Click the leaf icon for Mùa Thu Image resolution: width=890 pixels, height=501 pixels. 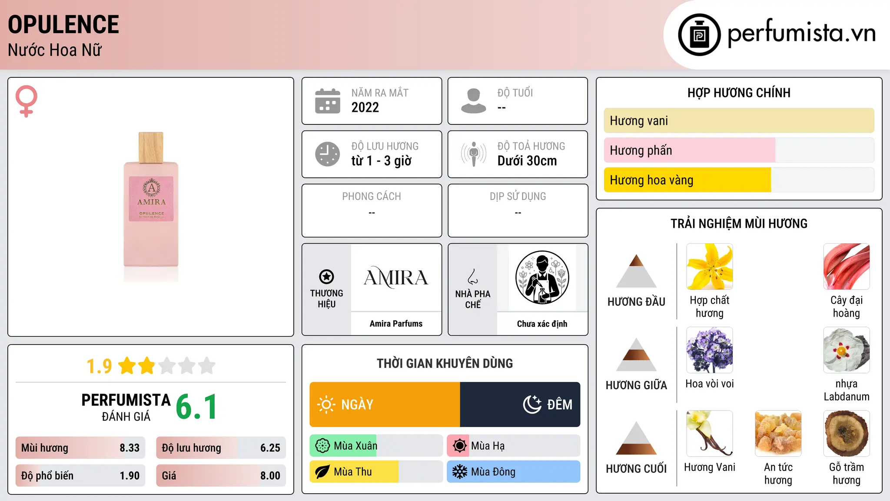point(322,472)
